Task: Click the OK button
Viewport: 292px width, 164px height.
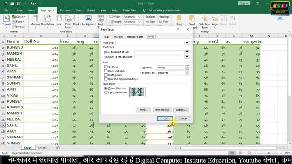Action: click(165, 118)
